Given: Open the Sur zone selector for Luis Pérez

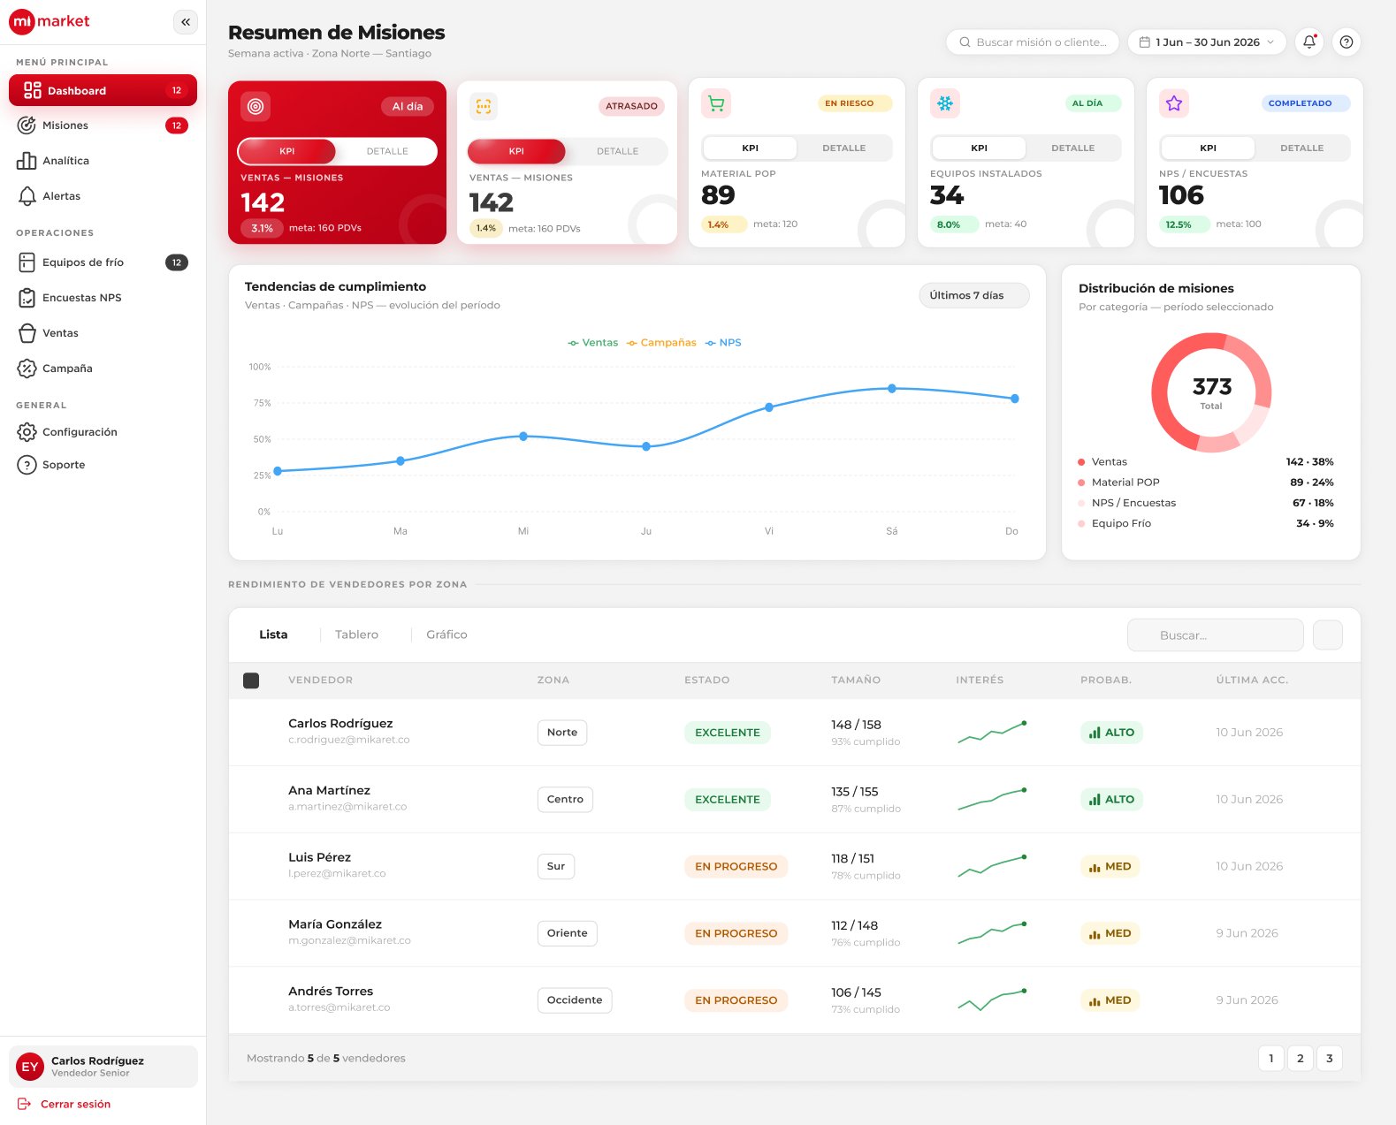Looking at the screenshot, I should tap(556, 867).
